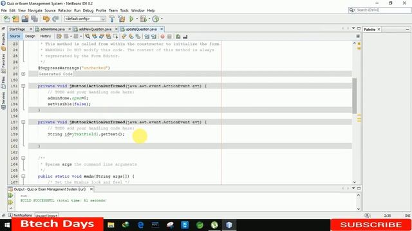The width and height of the screenshot is (412, 231).
Task: Click the Undo arrow icon
Action: [46, 19]
